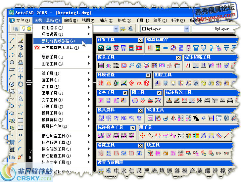Close the 文字工具 toolbar
The image size is (241, 182).
(x=125, y=93)
